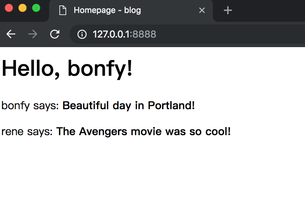Click the :8888 port in the URL
This screenshot has width=305, height=215.
[x=143, y=34]
